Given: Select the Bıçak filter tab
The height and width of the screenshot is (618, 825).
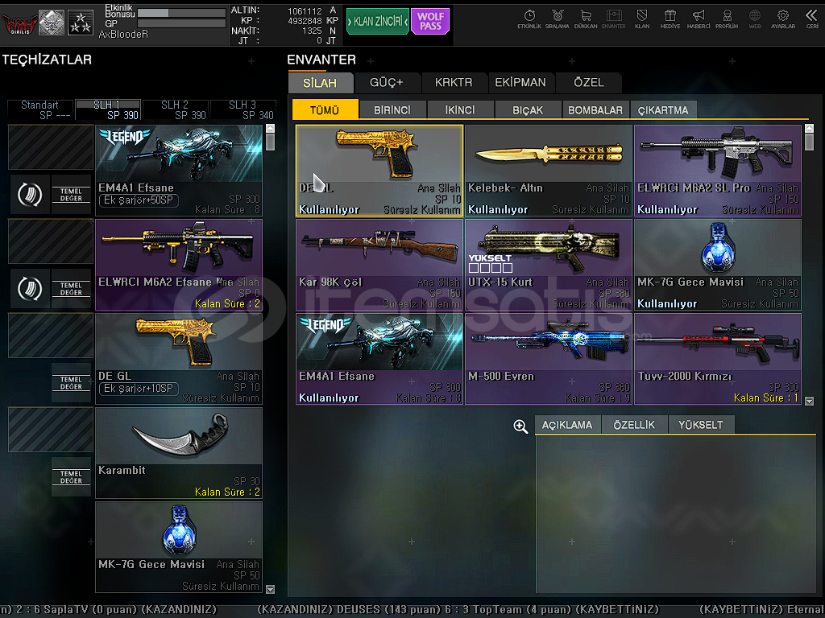Looking at the screenshot, I should point(528,109).
